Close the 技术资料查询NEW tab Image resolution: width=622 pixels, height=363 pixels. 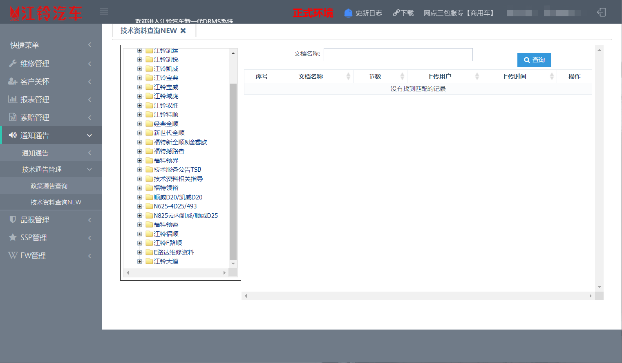point(183,31)
